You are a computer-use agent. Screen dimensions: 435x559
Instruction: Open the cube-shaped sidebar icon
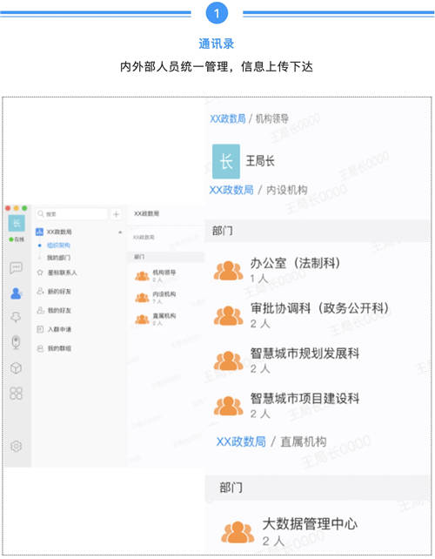[16, 368]
